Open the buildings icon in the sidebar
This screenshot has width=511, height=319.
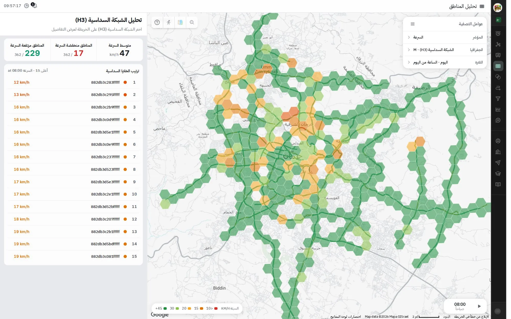pyautogui.click(x=498, y=152)
